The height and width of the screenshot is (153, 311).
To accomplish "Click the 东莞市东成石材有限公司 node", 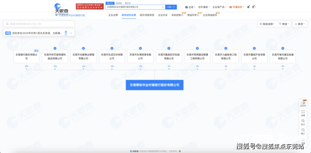I will pos(112,57).
